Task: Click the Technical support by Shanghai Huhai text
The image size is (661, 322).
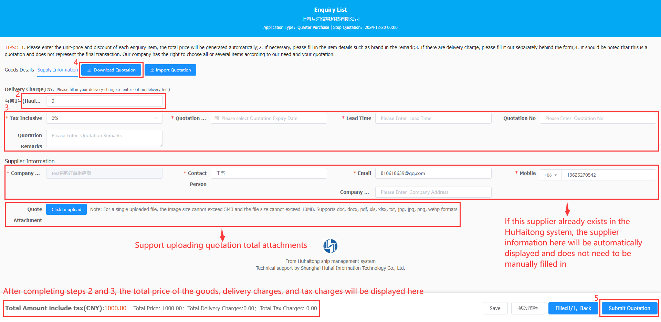Action: pyautogui.click(x=330, y=268)
